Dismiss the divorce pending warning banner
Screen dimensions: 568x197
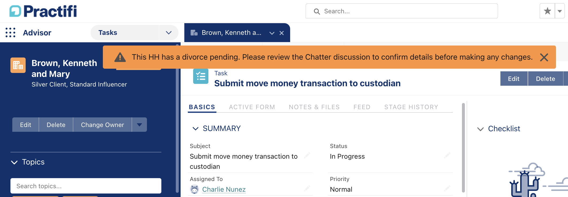[x=544, y=57]
